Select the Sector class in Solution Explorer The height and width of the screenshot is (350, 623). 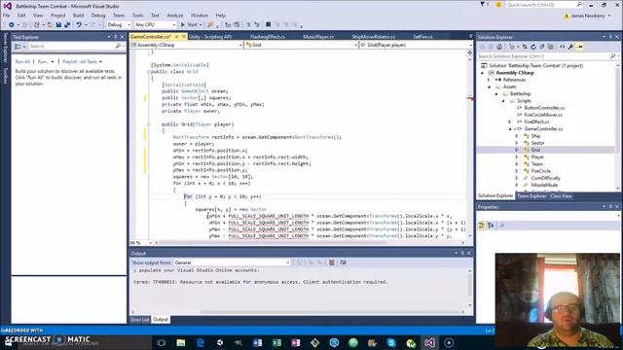pos(537,143)
